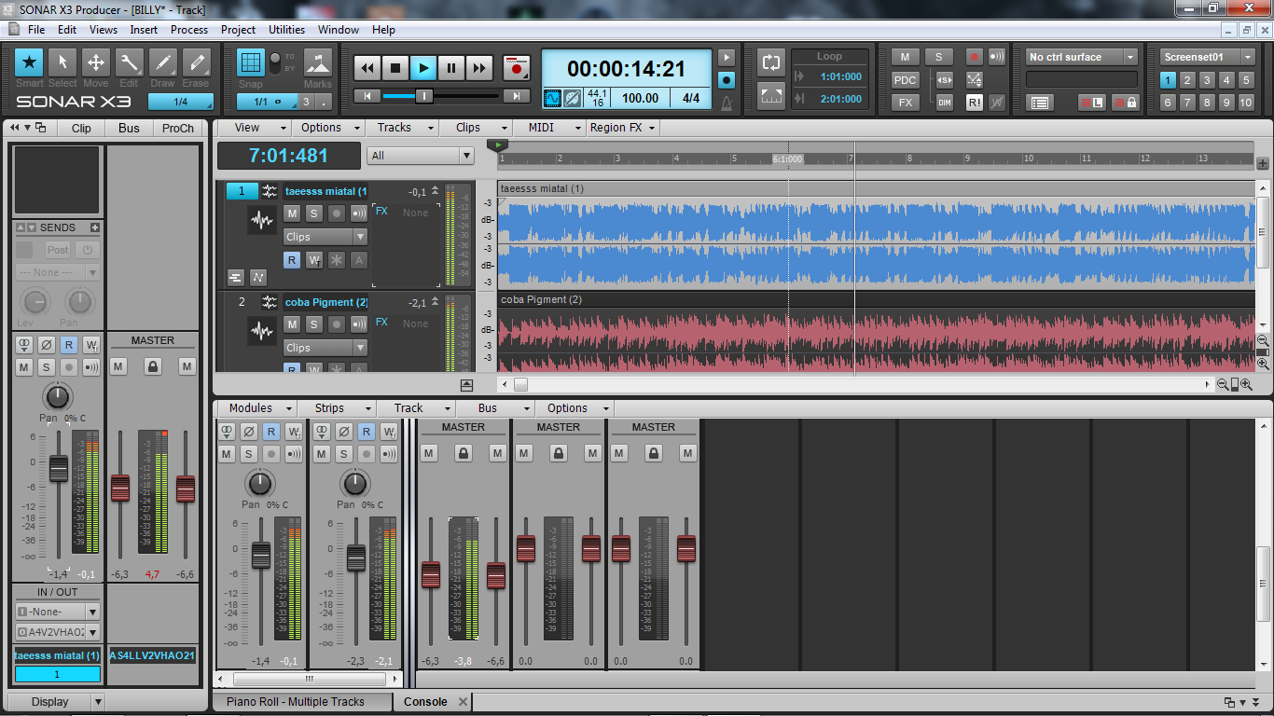Open the Utilities menu
Image resolution: width=1274 pixels, height=716 pixels.
tap(287, 30)
